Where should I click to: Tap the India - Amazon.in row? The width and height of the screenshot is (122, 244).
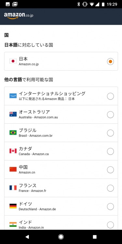pos(61,223)
